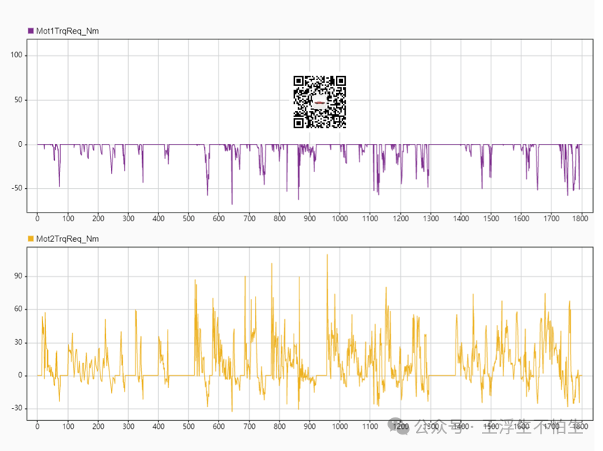603x451 pixels.
Task: Click y-axis label 60 on bottom plot
Action: [18, 309]
